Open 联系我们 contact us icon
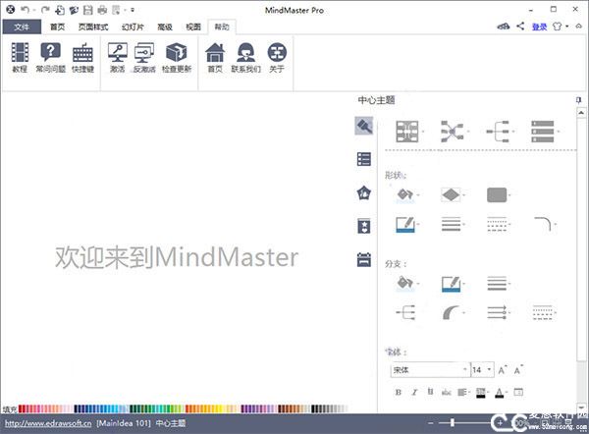The width and height of the screenshot is (589, 434). tap(247, 58)
